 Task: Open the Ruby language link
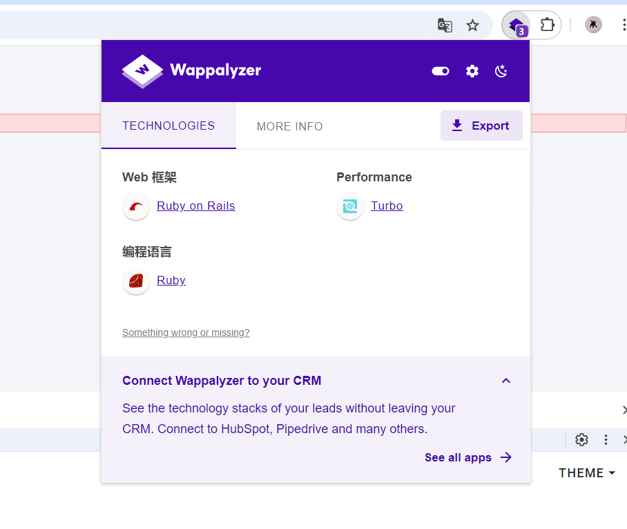[x=171, y=280]
